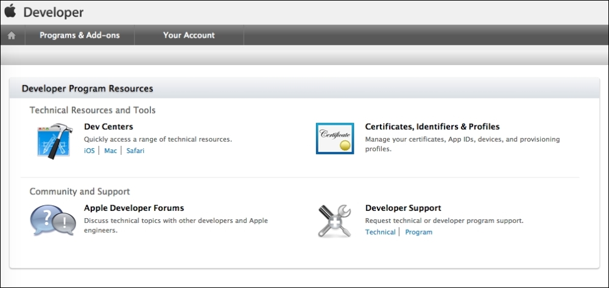609x288 pixels.
Task: Open the Xcode hammer Dev Centers icon
Action: coord(54,141)
